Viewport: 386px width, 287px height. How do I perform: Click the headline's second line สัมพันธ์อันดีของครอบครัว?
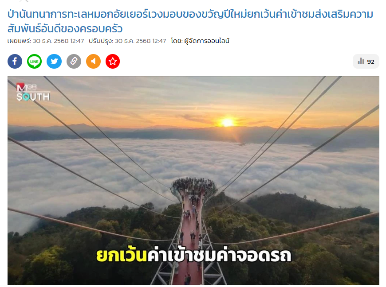[65, 29]
